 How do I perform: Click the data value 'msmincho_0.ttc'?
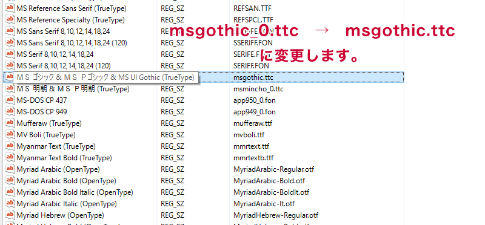pyautogui.click(x=259, y=89)
